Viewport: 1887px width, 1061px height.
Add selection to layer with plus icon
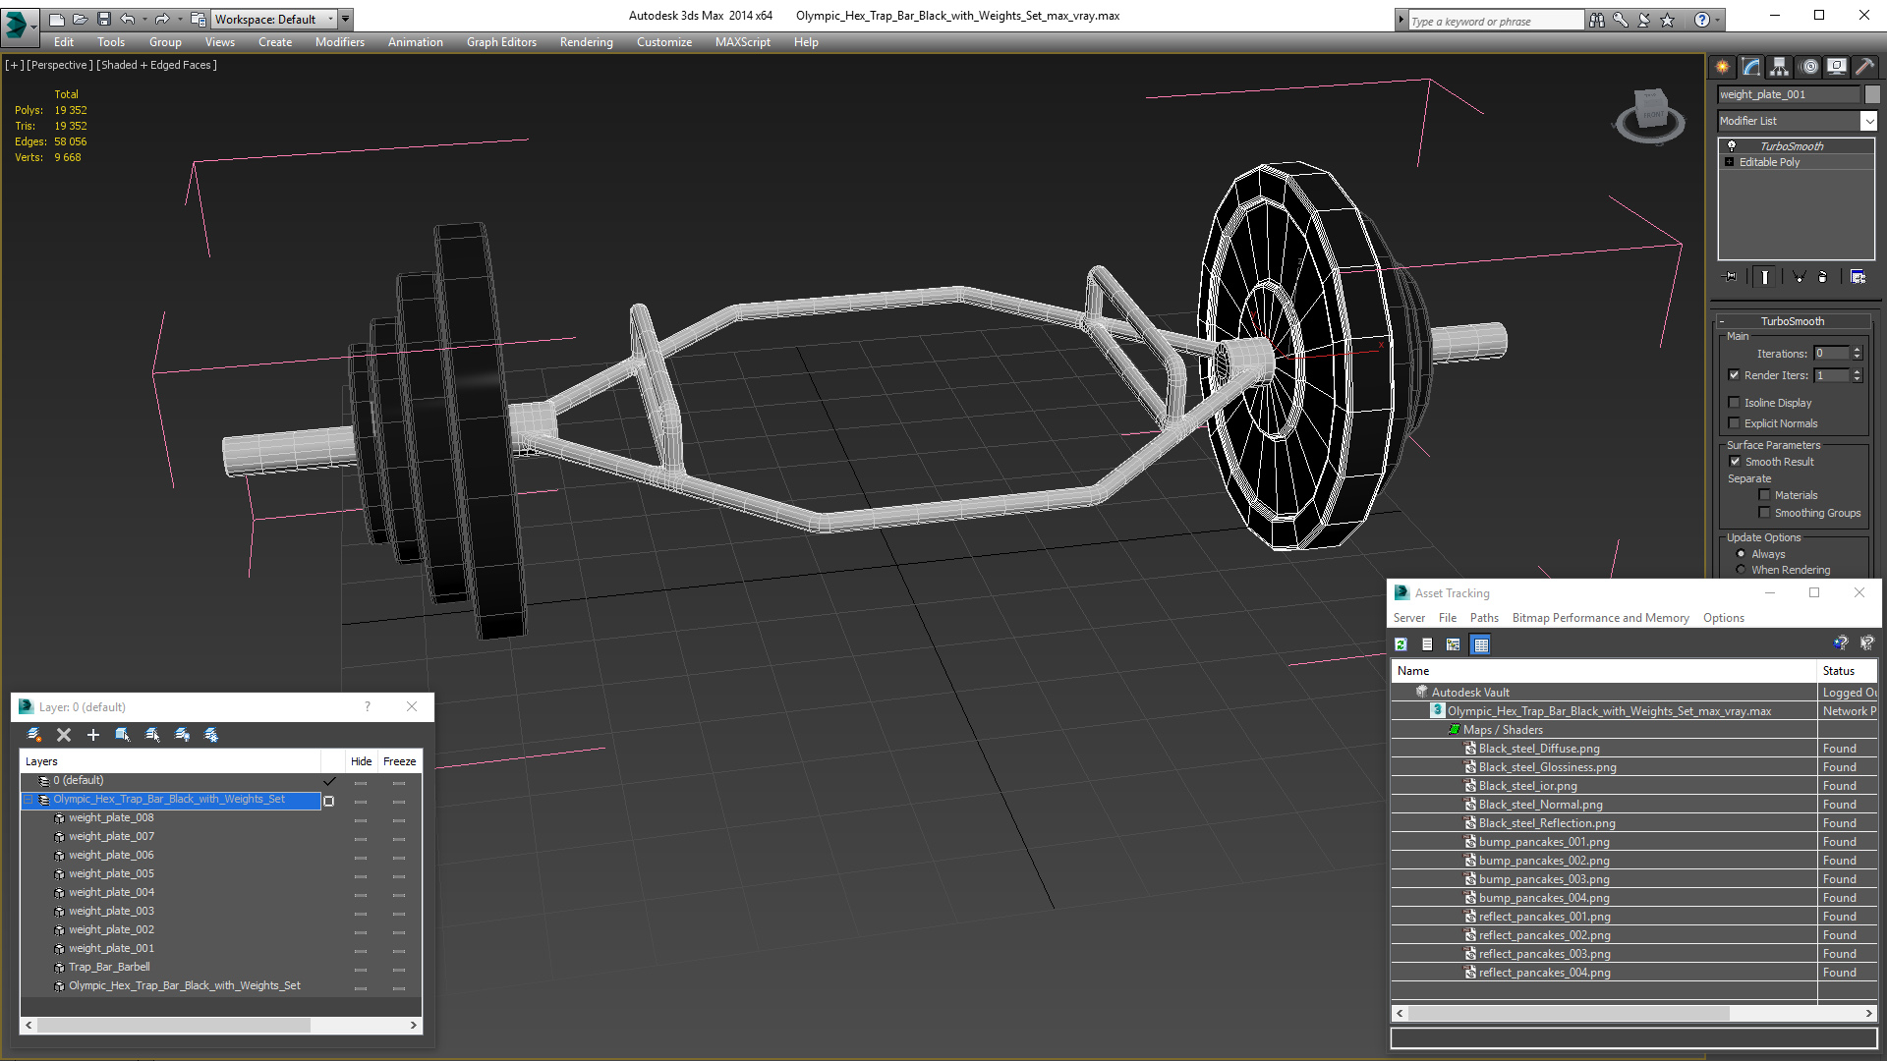[93, 735]
